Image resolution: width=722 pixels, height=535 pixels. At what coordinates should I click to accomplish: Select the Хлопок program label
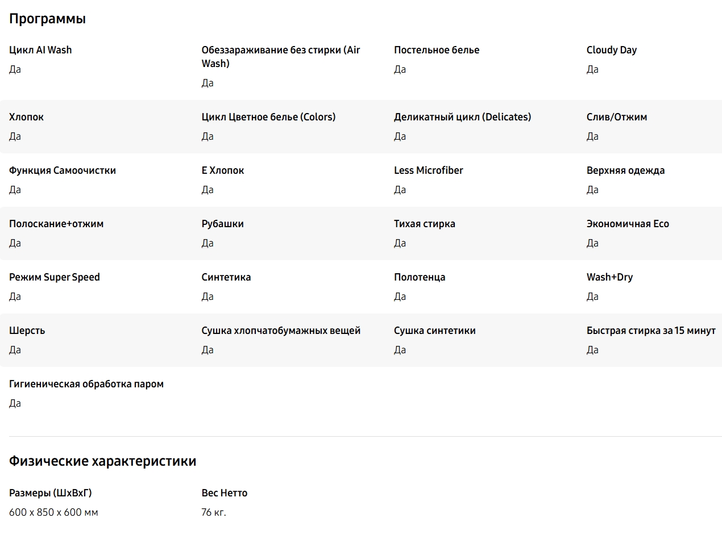(26, 117)
